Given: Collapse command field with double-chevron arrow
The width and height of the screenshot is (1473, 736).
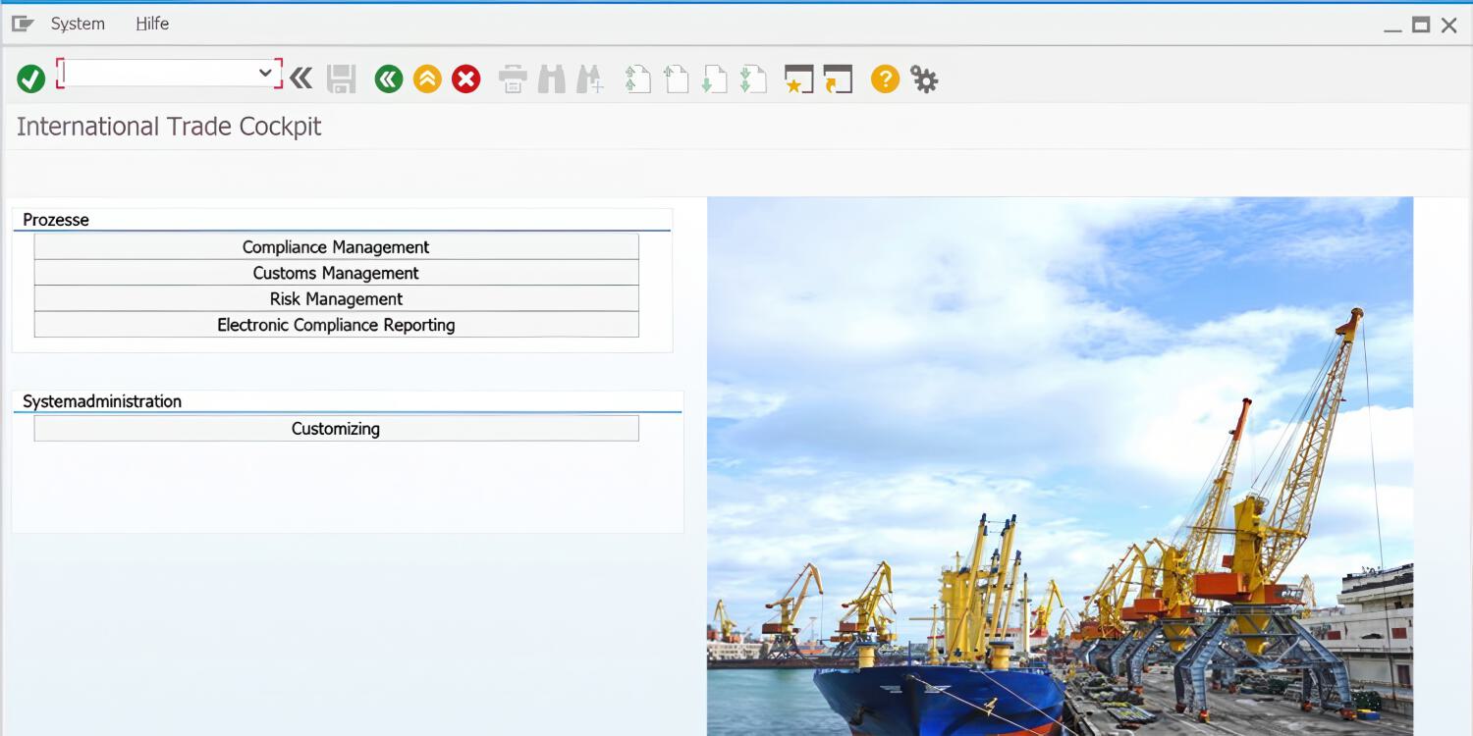Looking at the screenshot, I should pos(301,79).
